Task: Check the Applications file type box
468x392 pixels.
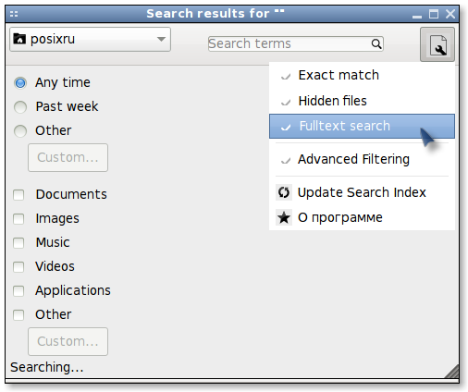Action: [x=18, y=291]
